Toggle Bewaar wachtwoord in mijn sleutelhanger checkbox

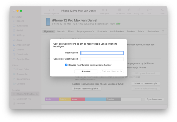66,65
